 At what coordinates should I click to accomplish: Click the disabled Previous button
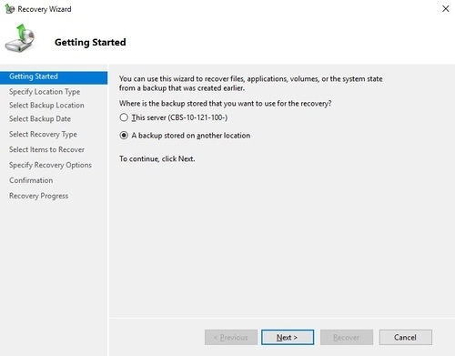click(231, 337)
